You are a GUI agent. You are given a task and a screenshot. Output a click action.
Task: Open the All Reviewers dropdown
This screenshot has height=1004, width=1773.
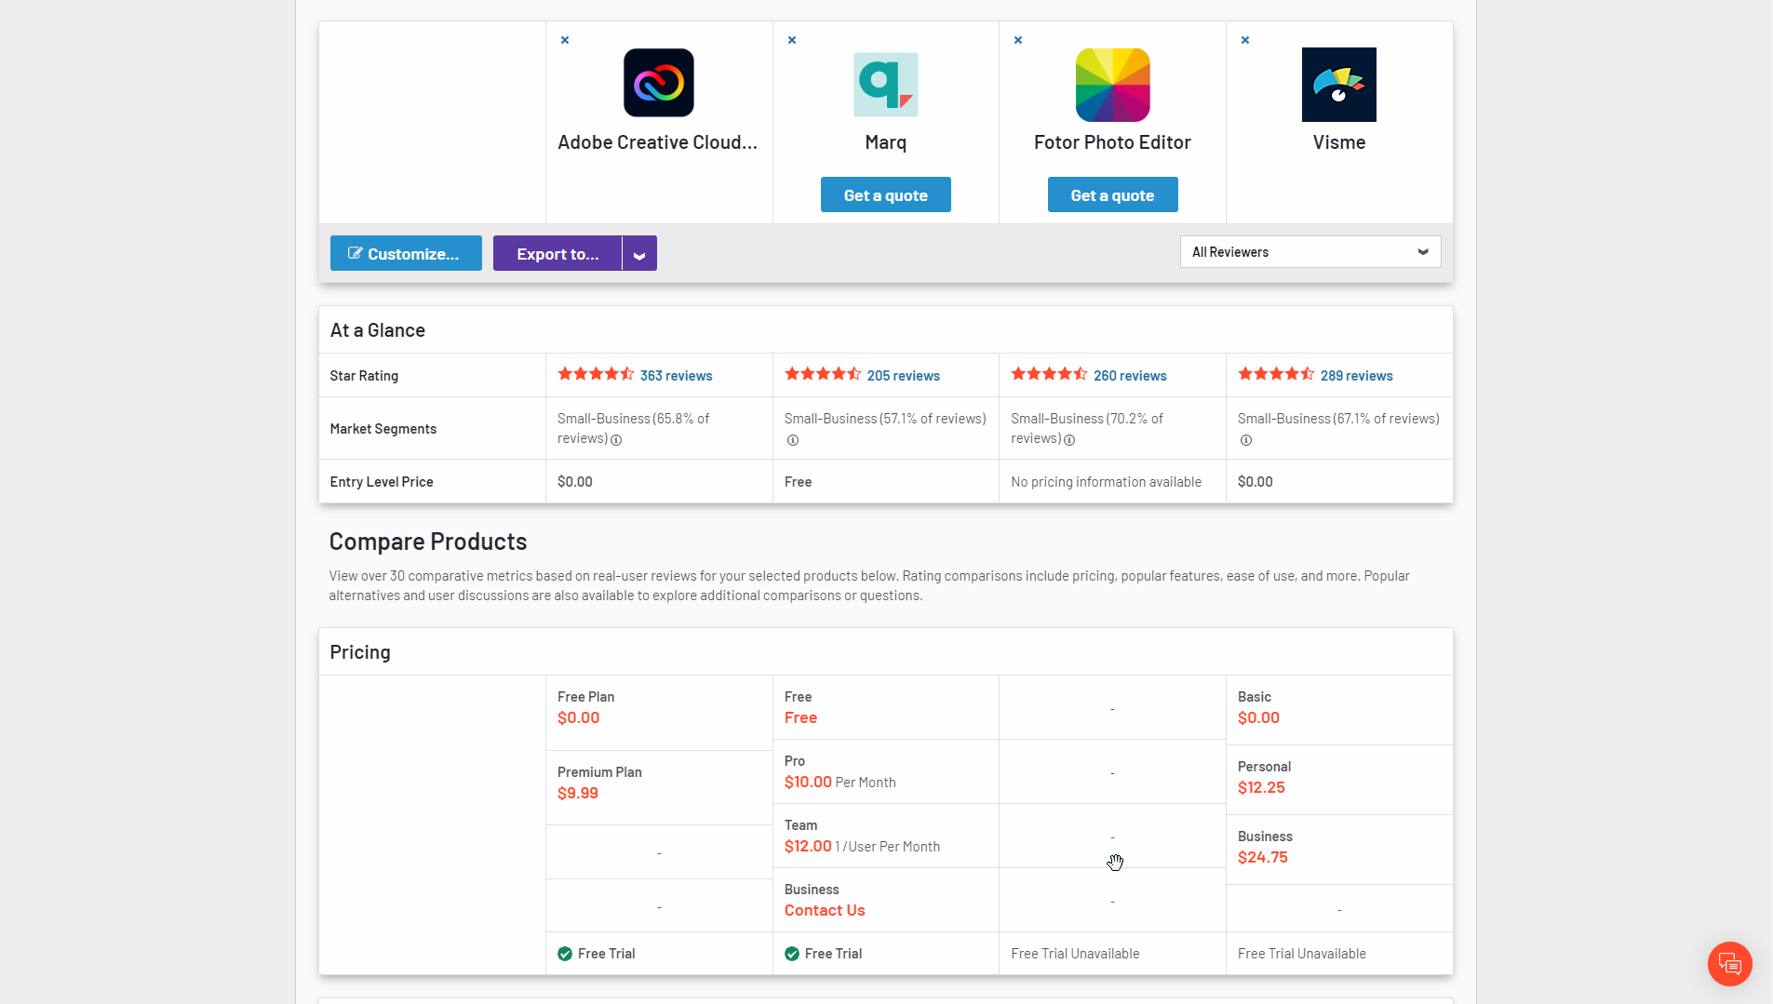click(1310, 252)
